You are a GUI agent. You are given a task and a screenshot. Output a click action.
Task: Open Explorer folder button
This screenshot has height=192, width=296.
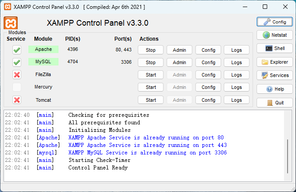[x=274, y=62]
